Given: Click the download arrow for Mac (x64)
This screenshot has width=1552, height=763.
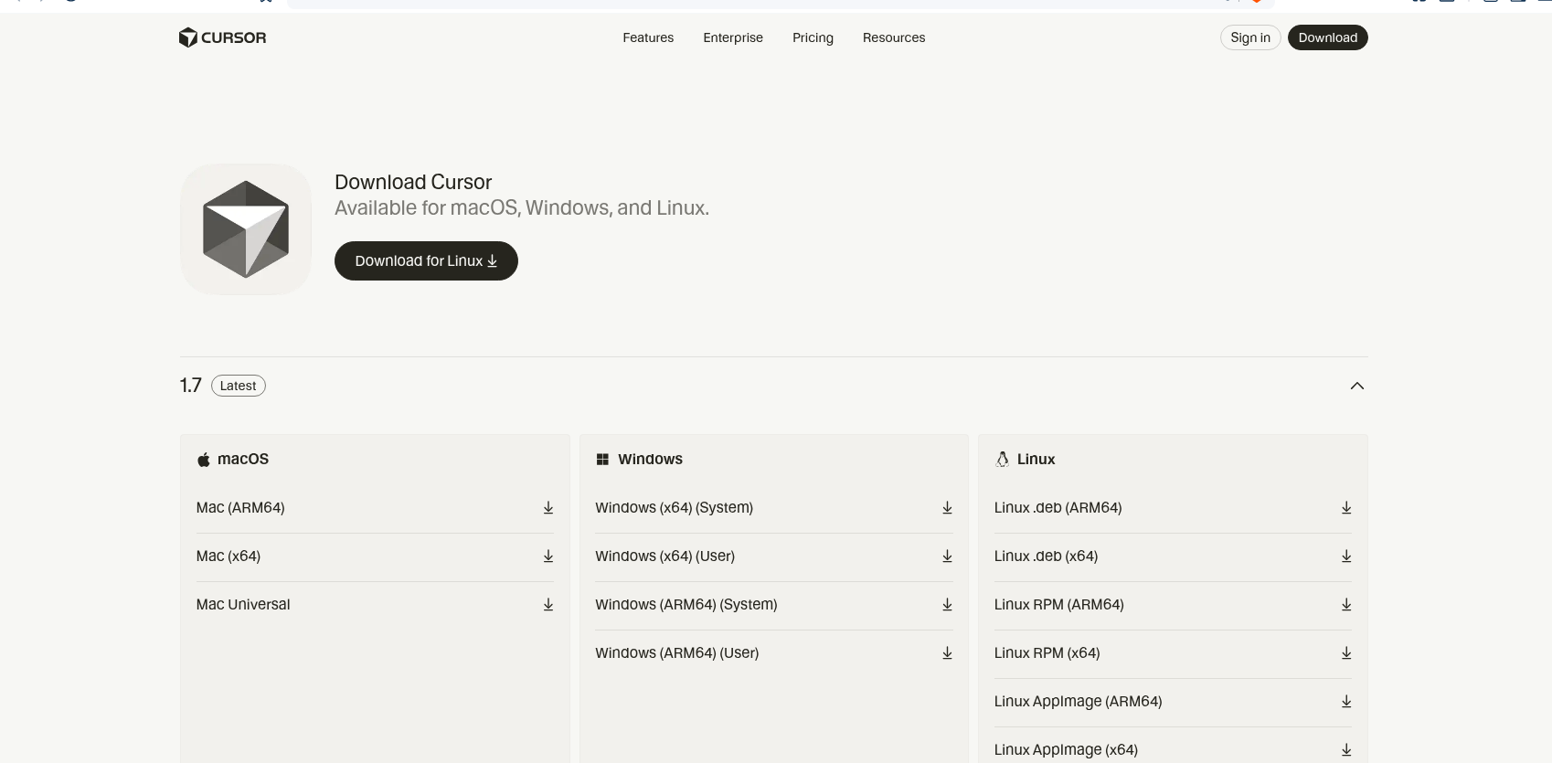Looking at the screenshot, I should coord(548,556).
